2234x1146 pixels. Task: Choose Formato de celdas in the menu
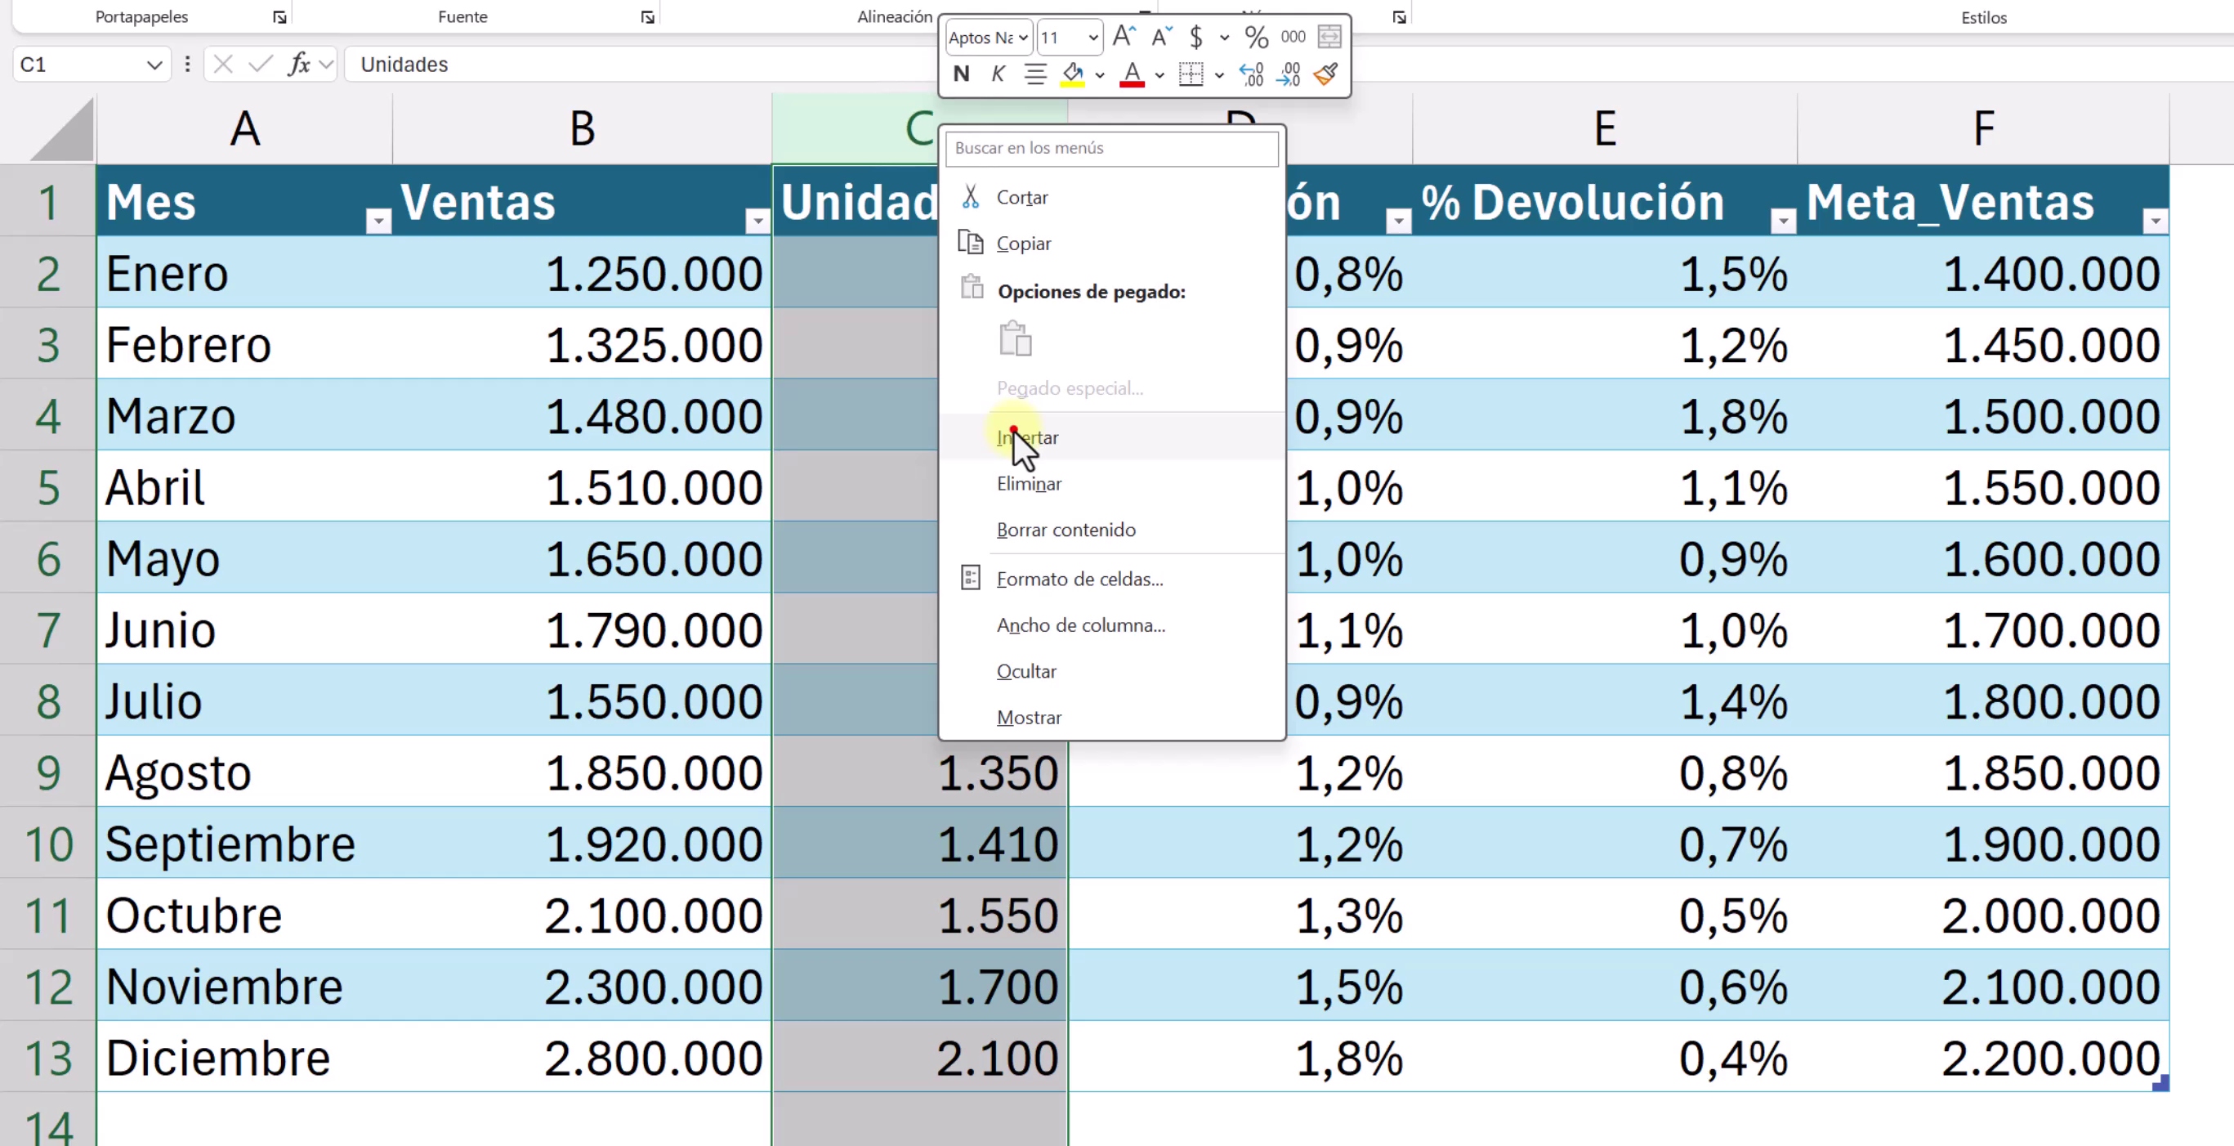coord(1079,579)
